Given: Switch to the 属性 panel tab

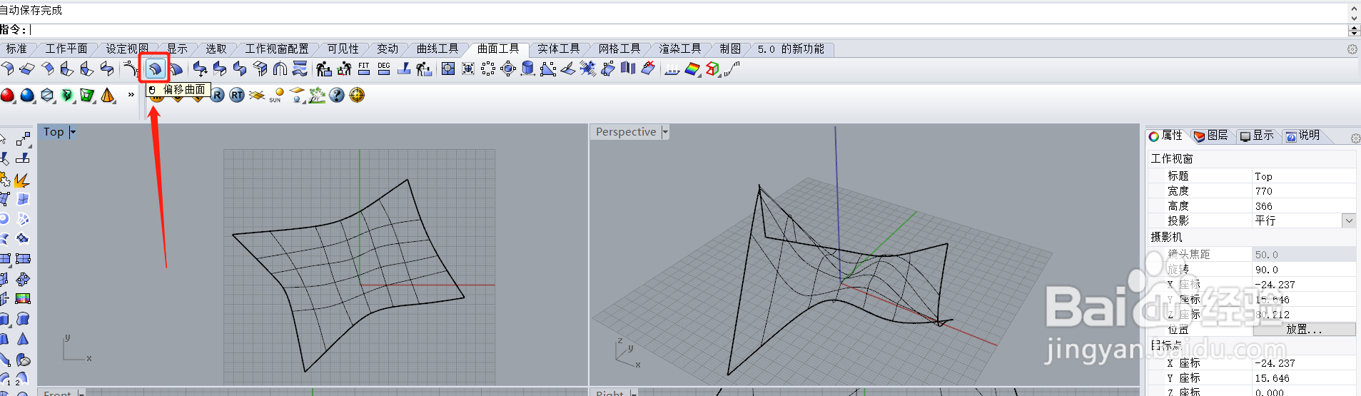Looking at the screenshot, I should coord(1165,136).
